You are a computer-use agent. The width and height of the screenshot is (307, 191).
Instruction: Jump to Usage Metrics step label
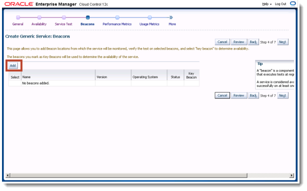pyautogui.click(x=149, y=24)
